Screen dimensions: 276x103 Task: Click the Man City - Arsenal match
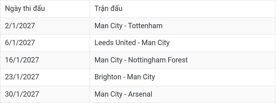[123, 94]
